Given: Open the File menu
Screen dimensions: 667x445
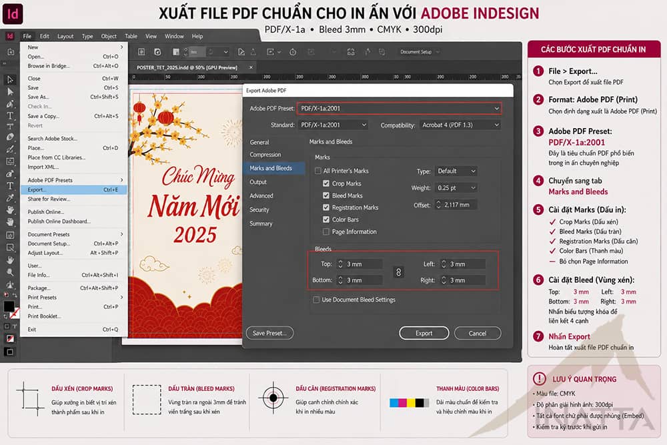Looking at the screenshot, I should 27,36.
